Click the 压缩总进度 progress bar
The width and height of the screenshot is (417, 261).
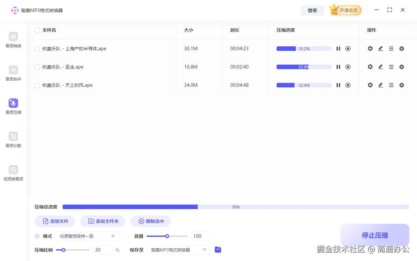click(236, 207)
